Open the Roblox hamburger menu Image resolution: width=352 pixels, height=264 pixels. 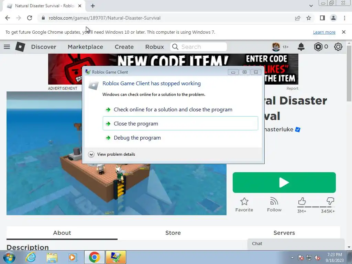(x=7, y=47)
